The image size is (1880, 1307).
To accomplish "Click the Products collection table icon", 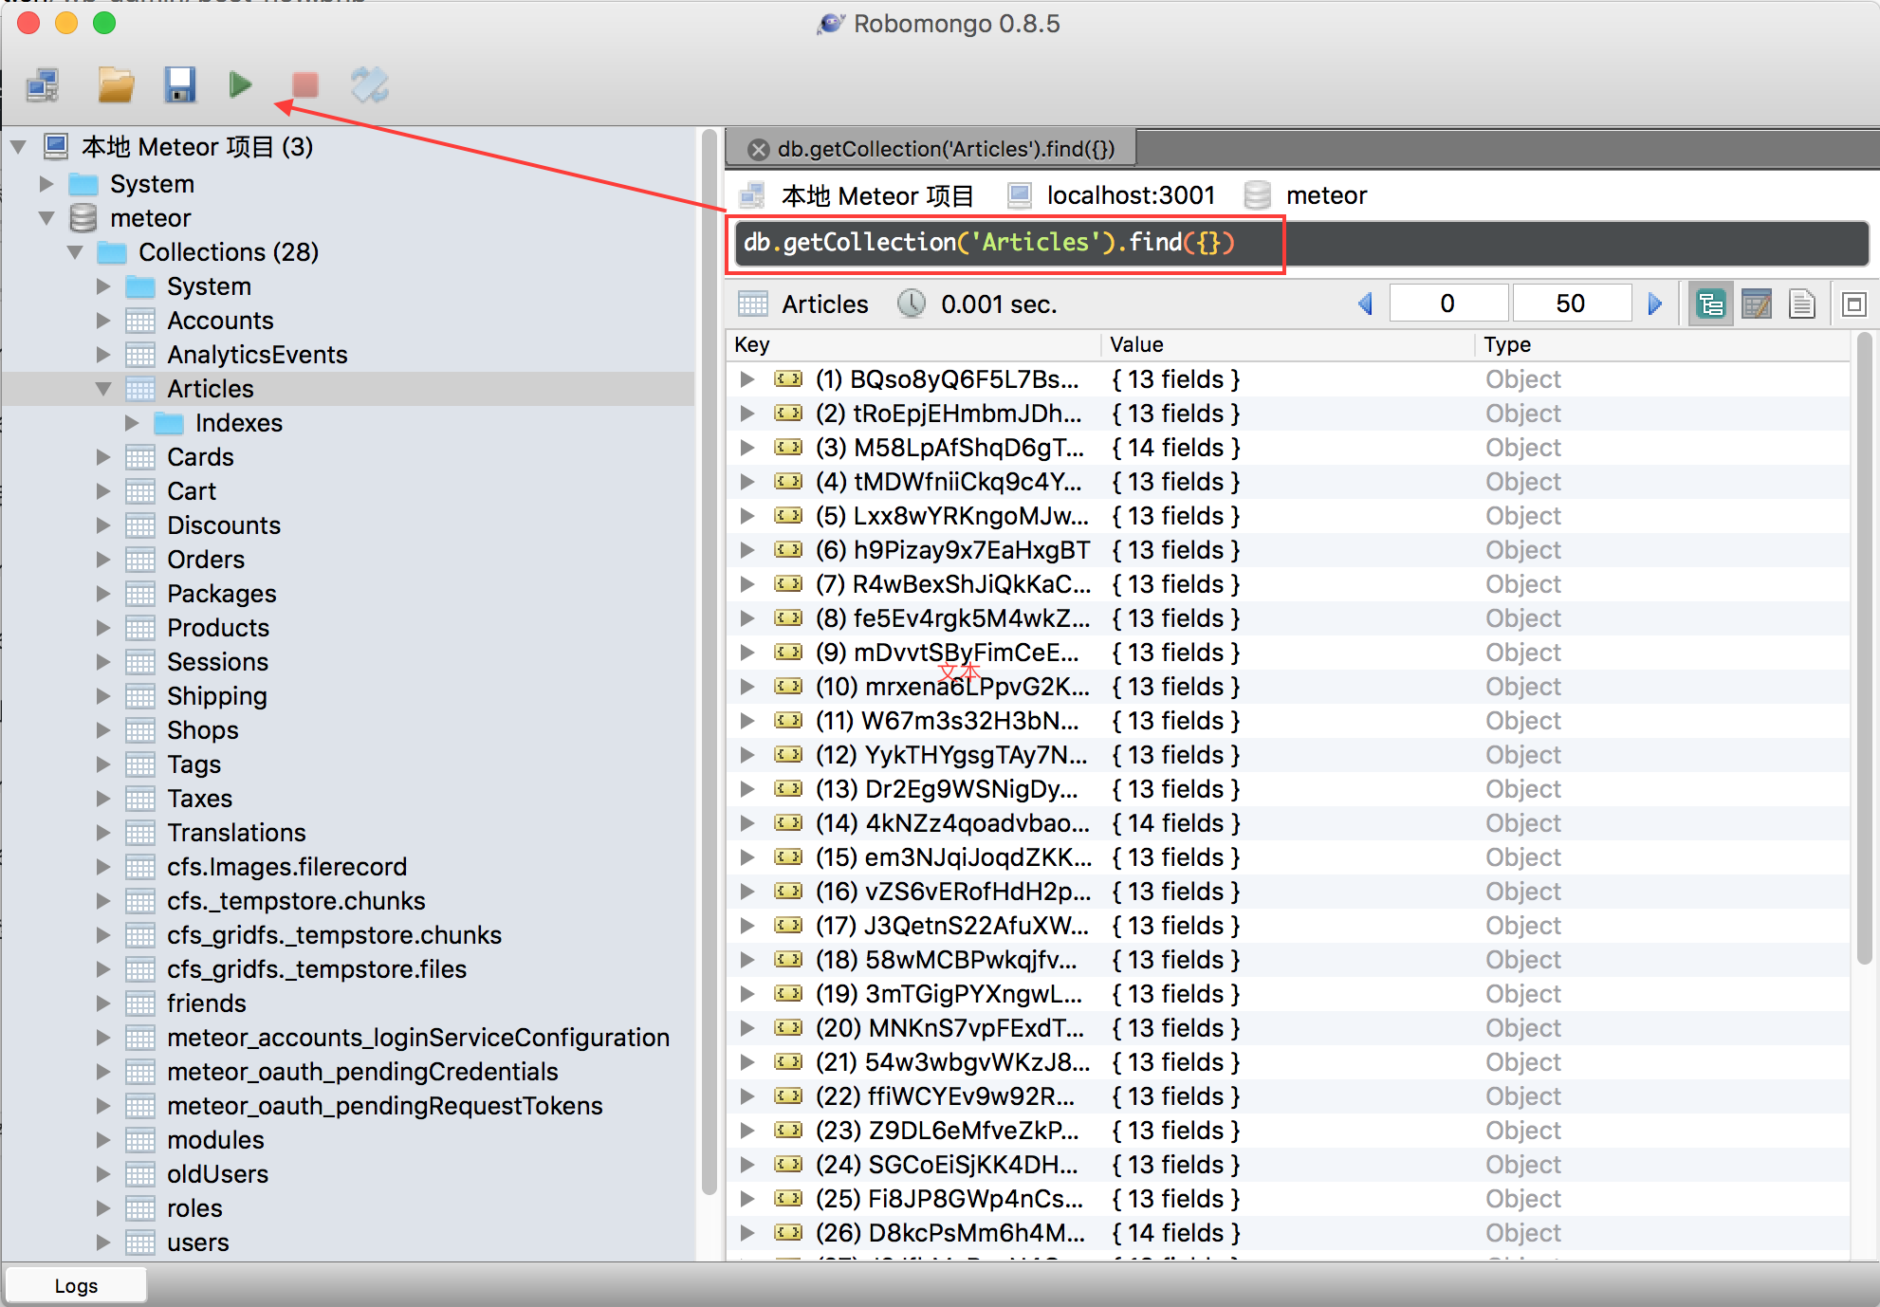I will (x=140, y=628).
